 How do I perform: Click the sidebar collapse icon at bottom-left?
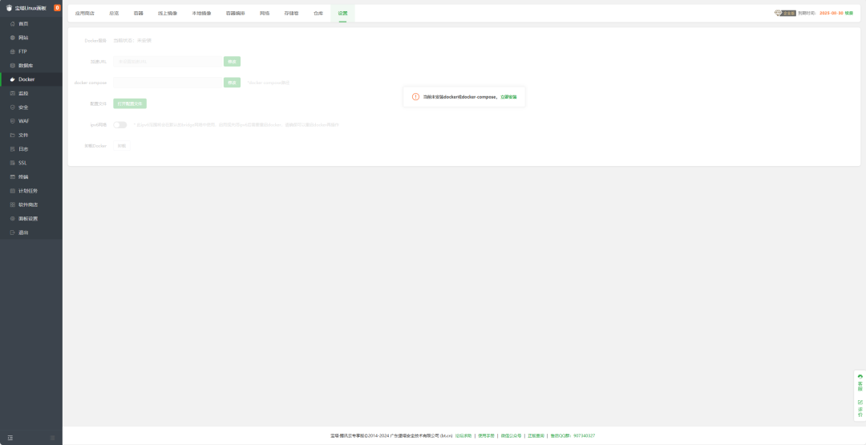[10, 438]
